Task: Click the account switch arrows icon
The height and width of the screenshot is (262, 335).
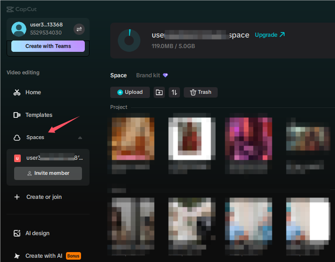Action: [79, 29]
